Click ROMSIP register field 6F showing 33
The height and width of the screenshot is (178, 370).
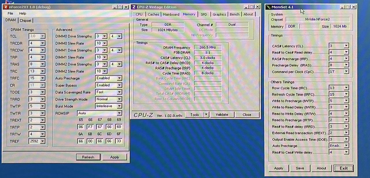click(119, 141)
